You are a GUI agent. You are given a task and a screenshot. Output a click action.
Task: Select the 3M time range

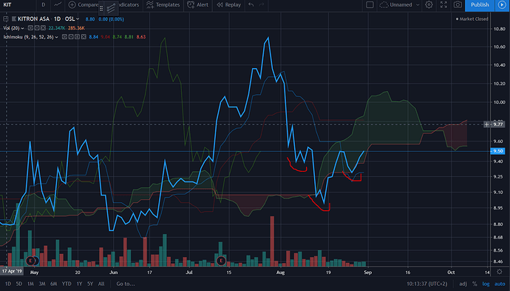pyautogui.click(x=42, y=284)
